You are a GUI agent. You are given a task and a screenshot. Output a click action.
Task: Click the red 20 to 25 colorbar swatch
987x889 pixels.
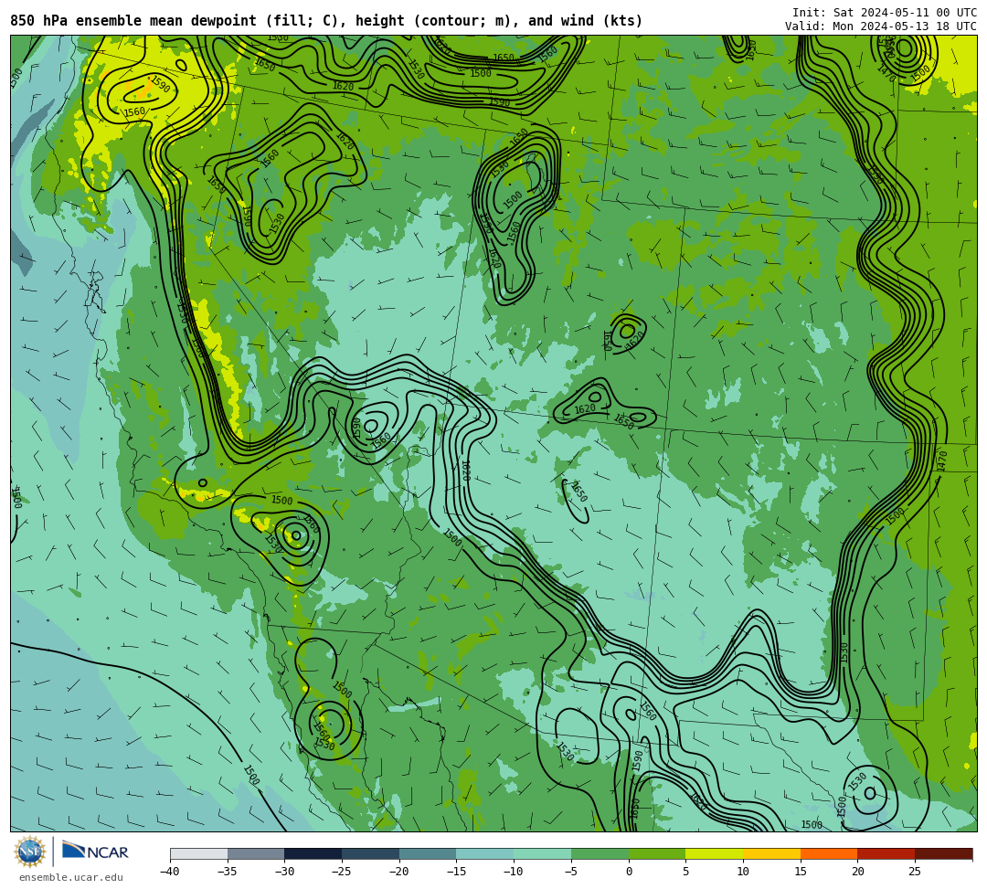pos(886,853)
